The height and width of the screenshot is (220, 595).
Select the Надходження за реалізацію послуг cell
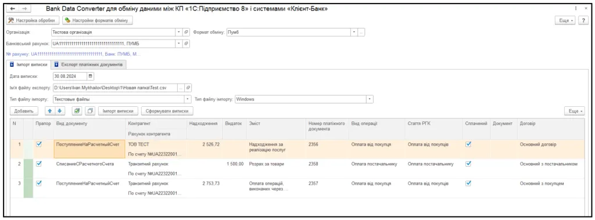276,149
